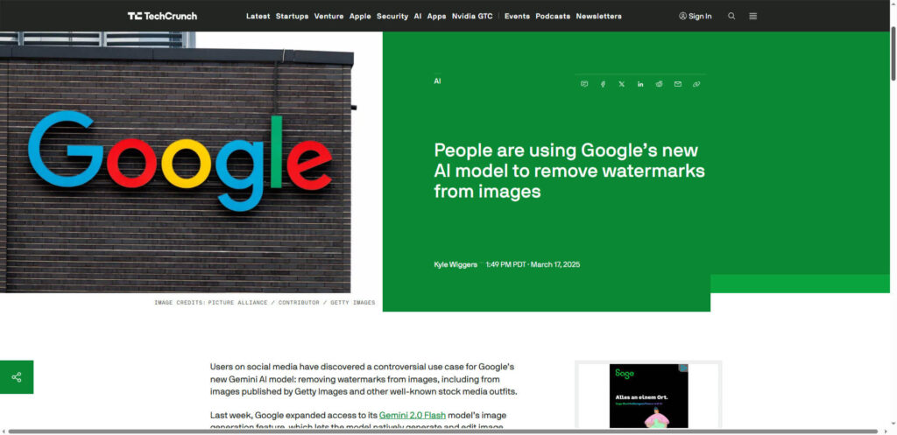Open author Kyle Wiggers profile
This screenshot has height=435, width=897.
pos(456,264)
